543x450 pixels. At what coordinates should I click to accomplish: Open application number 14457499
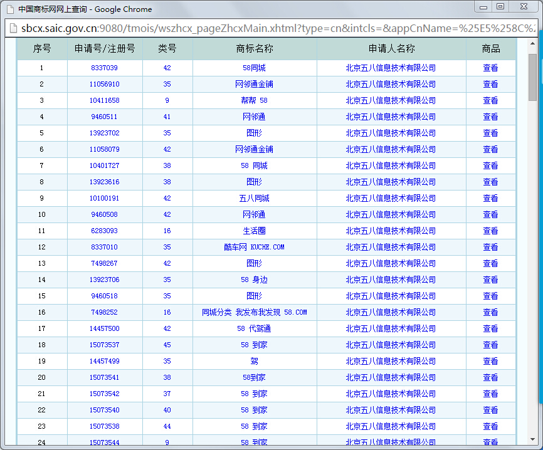point(104,361)
